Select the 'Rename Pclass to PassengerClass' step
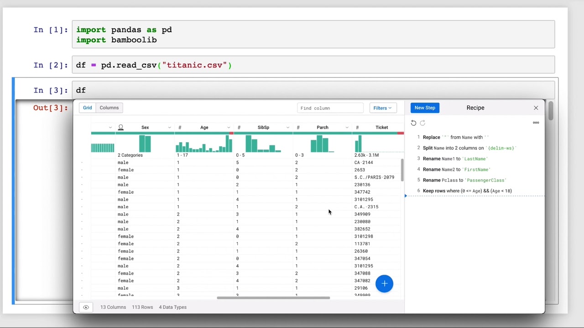 point(464,180)
